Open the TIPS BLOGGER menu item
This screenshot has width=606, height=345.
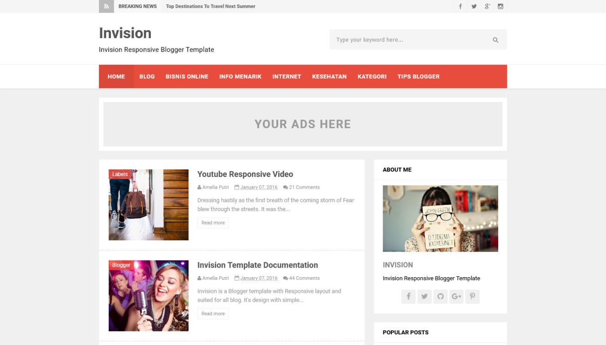pyautogui.click(x=418, y=76)
